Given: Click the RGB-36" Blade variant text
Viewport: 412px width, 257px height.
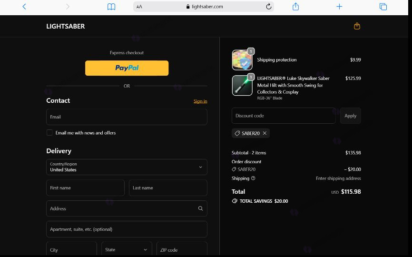Looking at the screenshot, I should click(x=270, y=98).
